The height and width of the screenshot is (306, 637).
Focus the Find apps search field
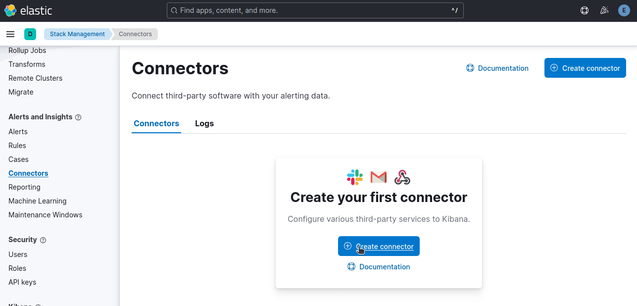pos(315,10)
